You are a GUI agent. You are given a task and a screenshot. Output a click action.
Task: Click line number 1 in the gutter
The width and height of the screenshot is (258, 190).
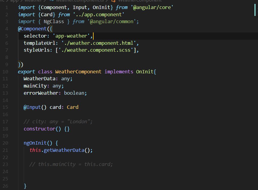tap(7, 8)
